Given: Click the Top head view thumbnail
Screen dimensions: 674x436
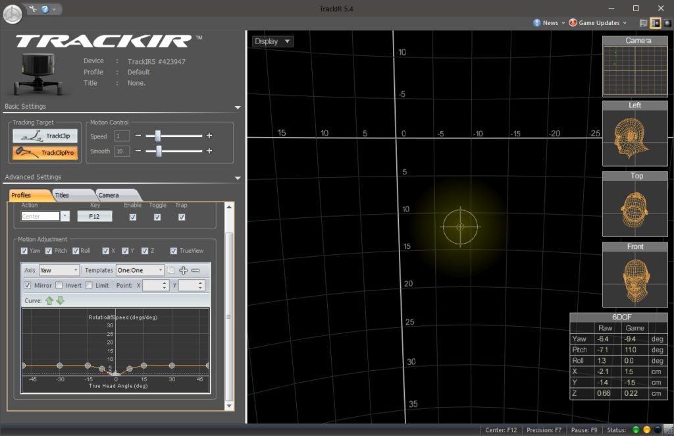Looking at the screenshot, I should click(x=635, y=204).
